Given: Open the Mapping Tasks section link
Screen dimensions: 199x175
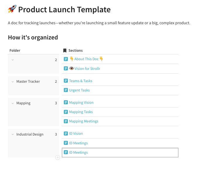Looking at the screenshot, I should point(81,112).
